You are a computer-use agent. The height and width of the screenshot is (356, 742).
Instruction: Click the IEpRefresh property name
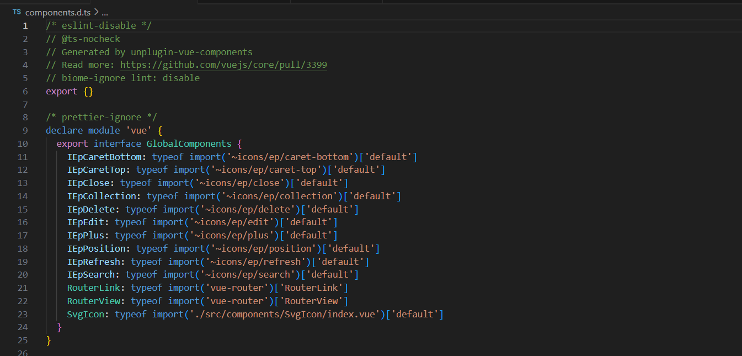pyautogui.click(x=94, y=262)
